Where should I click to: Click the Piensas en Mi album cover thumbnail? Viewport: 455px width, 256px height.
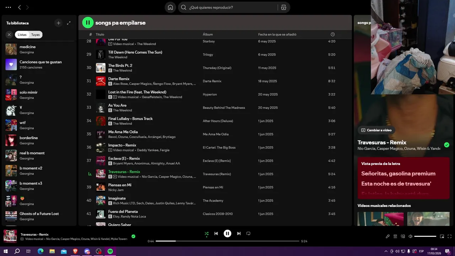click(x=101, y=187)
